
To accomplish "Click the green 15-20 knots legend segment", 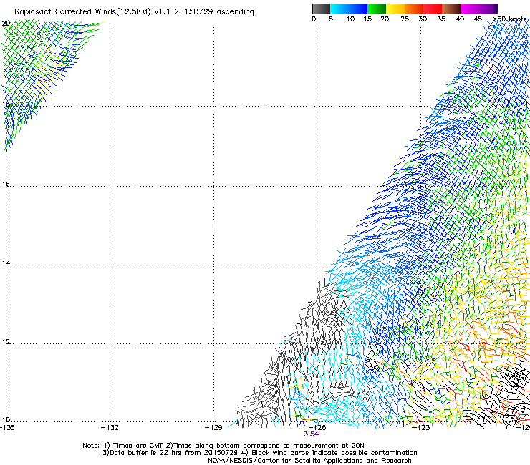I will [377, 9].
